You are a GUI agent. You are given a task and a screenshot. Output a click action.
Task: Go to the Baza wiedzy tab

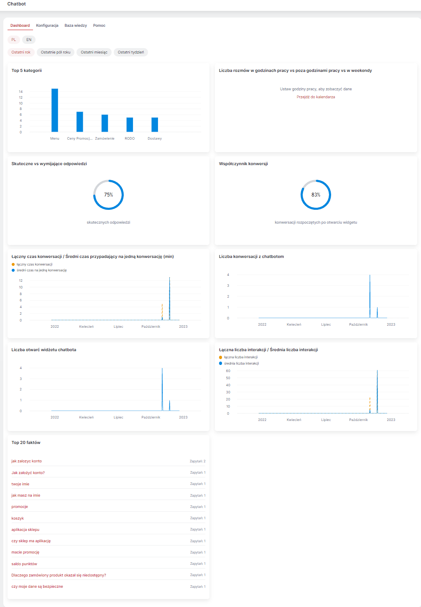coord(76,26)
